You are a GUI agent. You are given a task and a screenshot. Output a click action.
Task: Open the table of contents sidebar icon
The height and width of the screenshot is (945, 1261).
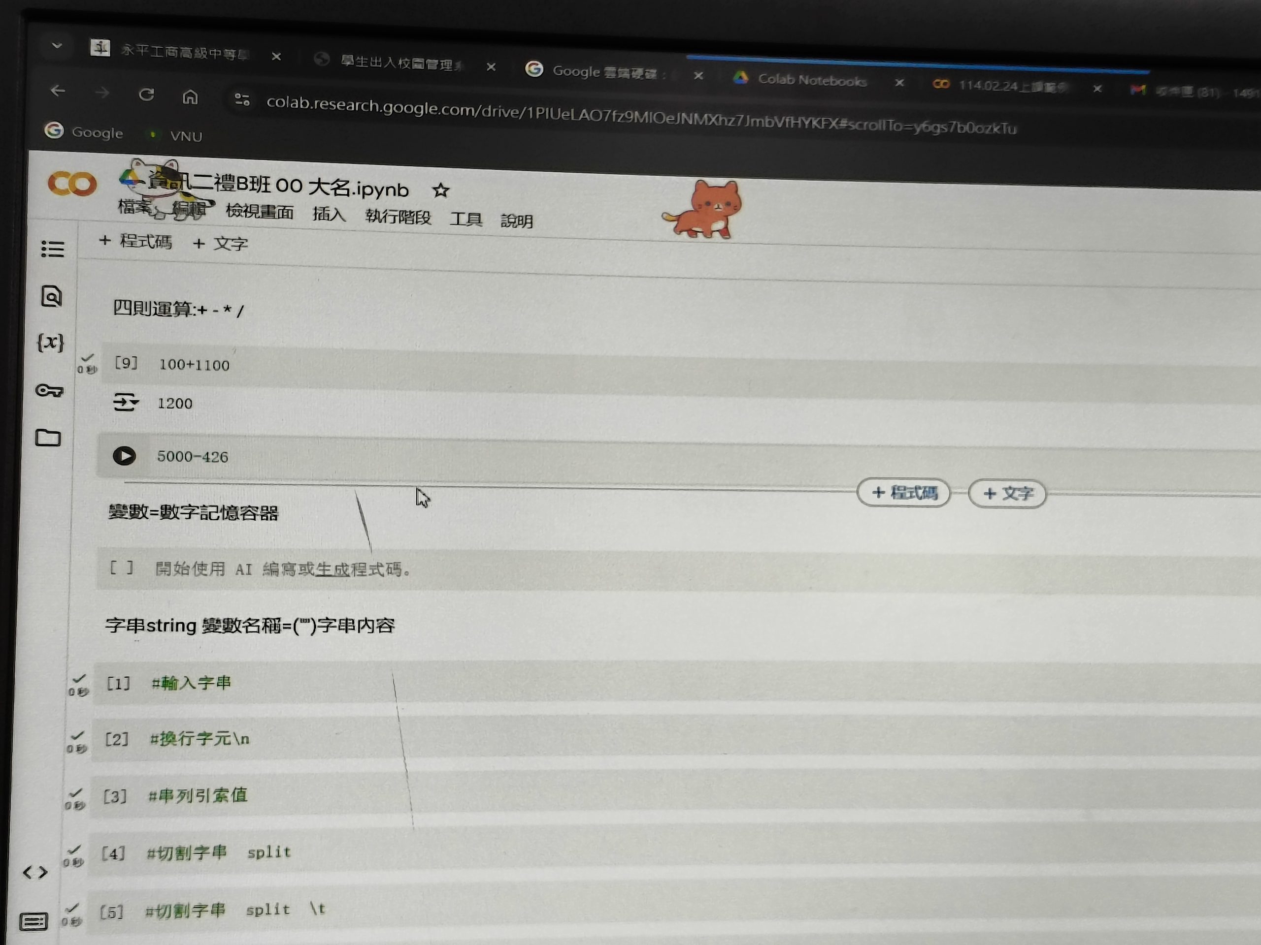52,249
